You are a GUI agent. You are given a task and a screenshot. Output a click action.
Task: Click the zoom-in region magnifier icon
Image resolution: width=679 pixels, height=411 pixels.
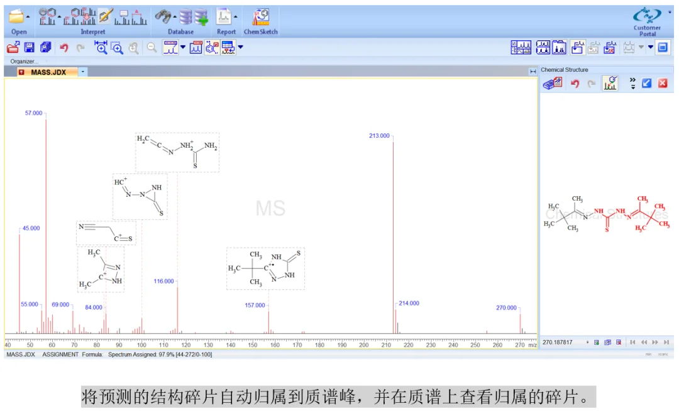pos(117,48)
